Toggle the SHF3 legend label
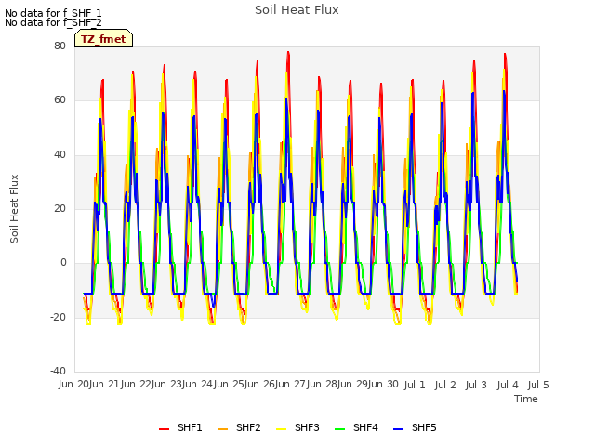The width and height of the screenshot is (595, 446). pos(307,427)
